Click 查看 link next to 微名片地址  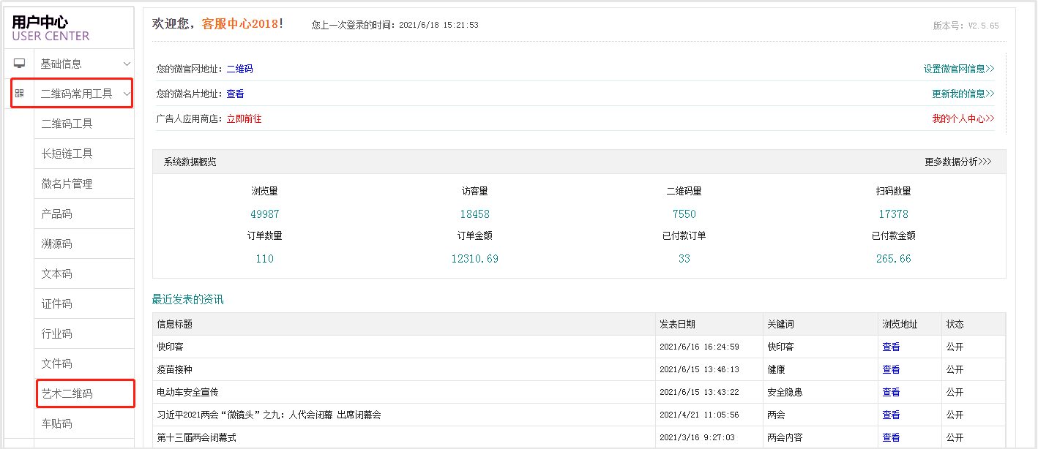click(x=235, y=94)
